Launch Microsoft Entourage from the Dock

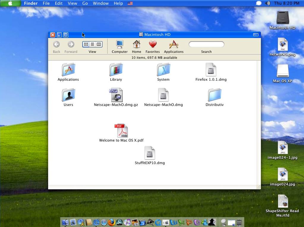pyautogui.click(x=197, y=222)
